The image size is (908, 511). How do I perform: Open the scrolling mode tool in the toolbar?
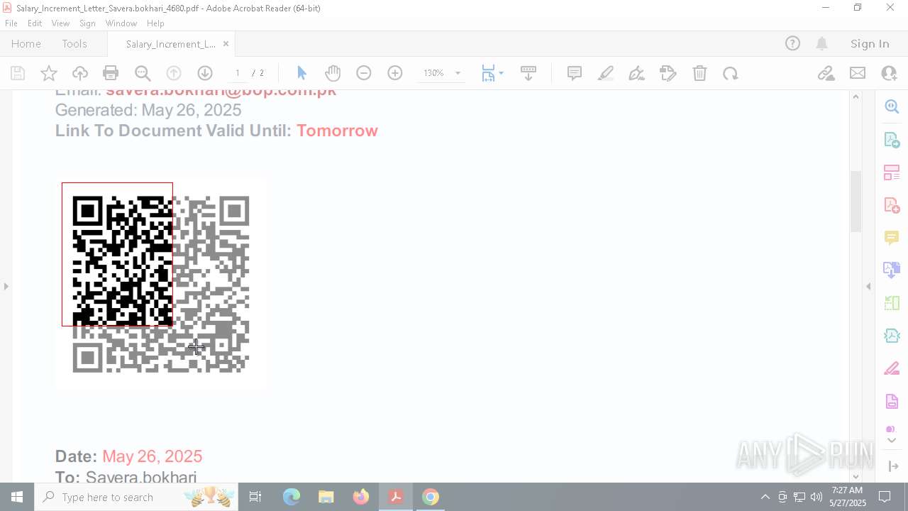528,73
